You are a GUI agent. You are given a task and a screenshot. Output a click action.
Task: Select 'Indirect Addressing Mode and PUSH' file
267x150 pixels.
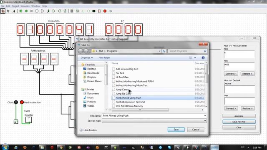pyautogui.click(x=134, y=81)
